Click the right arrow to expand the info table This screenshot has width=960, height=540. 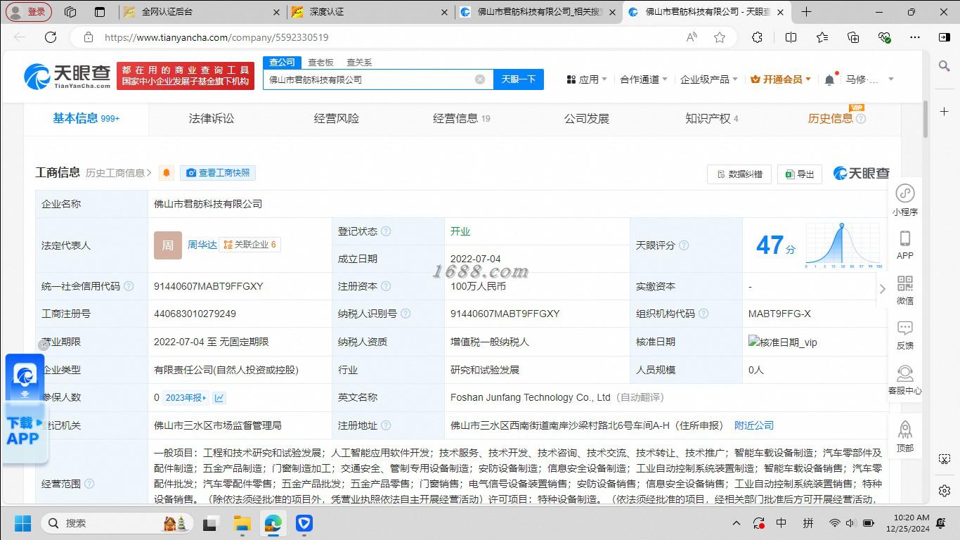[883, 289]
